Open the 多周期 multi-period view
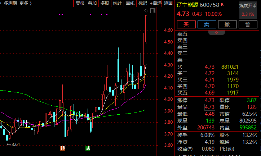The width and height of the screenshot is (261, 156). pyautogui.click(x=10, y=3)
